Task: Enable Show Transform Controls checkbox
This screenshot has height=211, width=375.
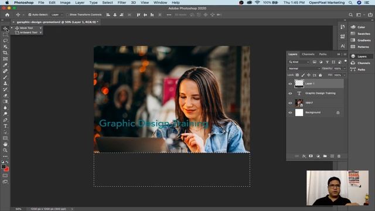Action: coord(67,15)
